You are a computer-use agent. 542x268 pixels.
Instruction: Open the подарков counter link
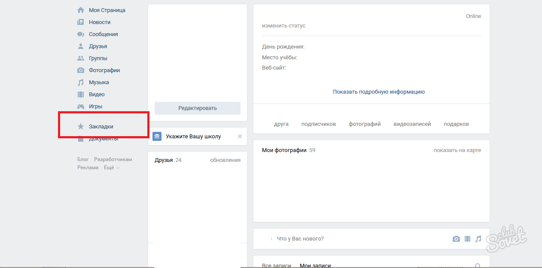[457, 124]
